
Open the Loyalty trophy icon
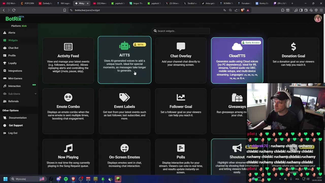(5, 63)
